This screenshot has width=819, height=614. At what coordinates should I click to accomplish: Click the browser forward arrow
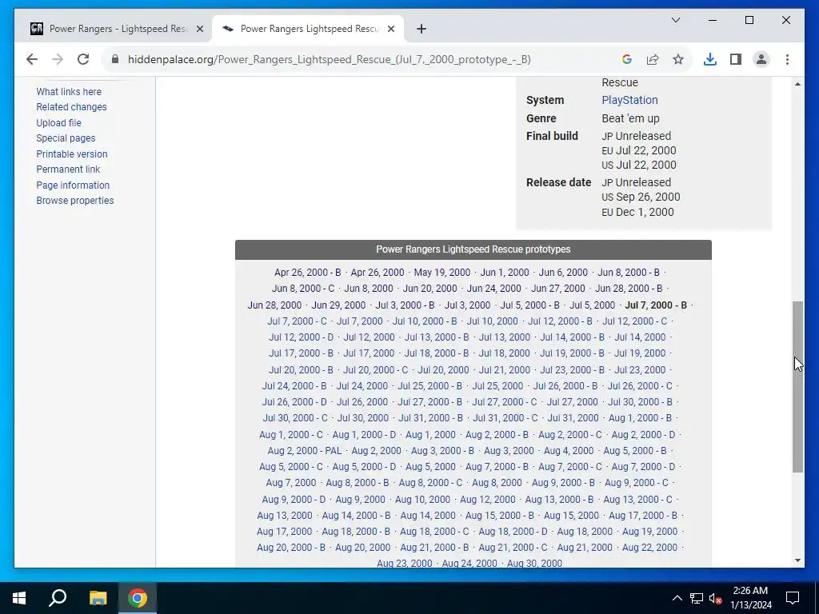tap(58, 59)
